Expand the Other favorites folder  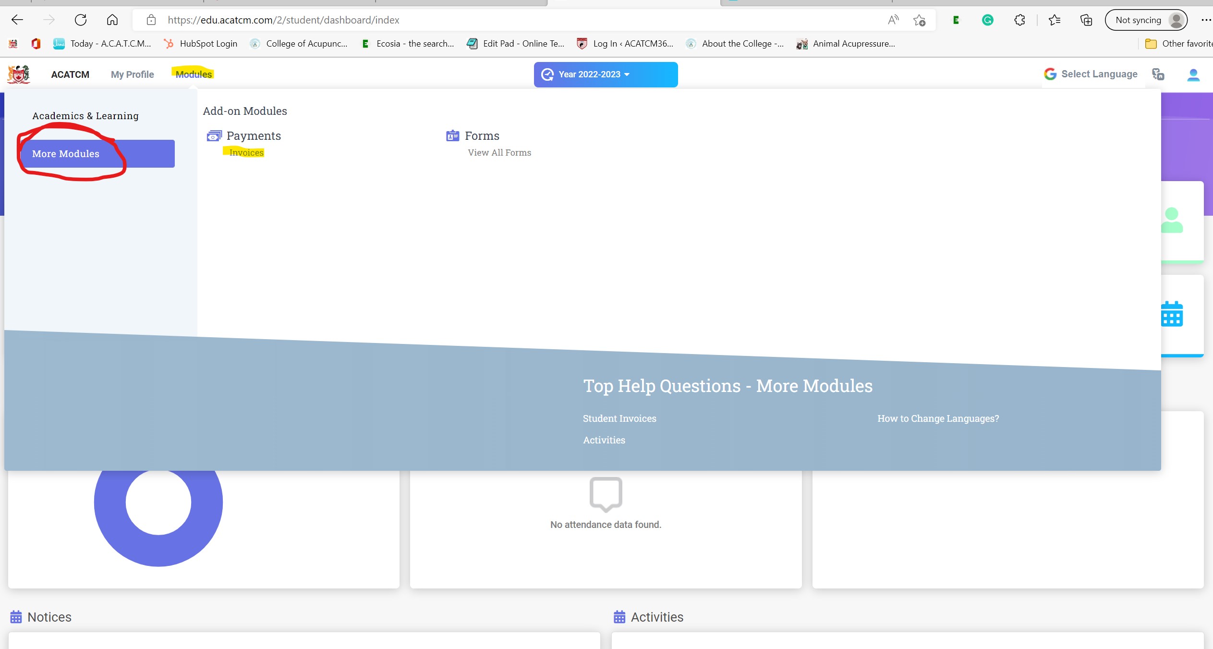pos(1179,44)
